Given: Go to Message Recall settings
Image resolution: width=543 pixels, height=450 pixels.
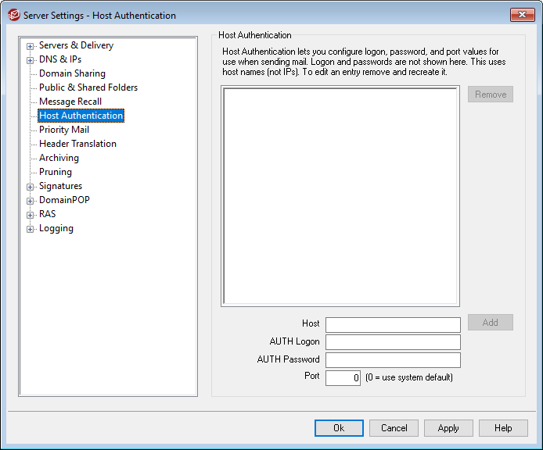Looking at the screenshot, I should click(x=70, y=102).
